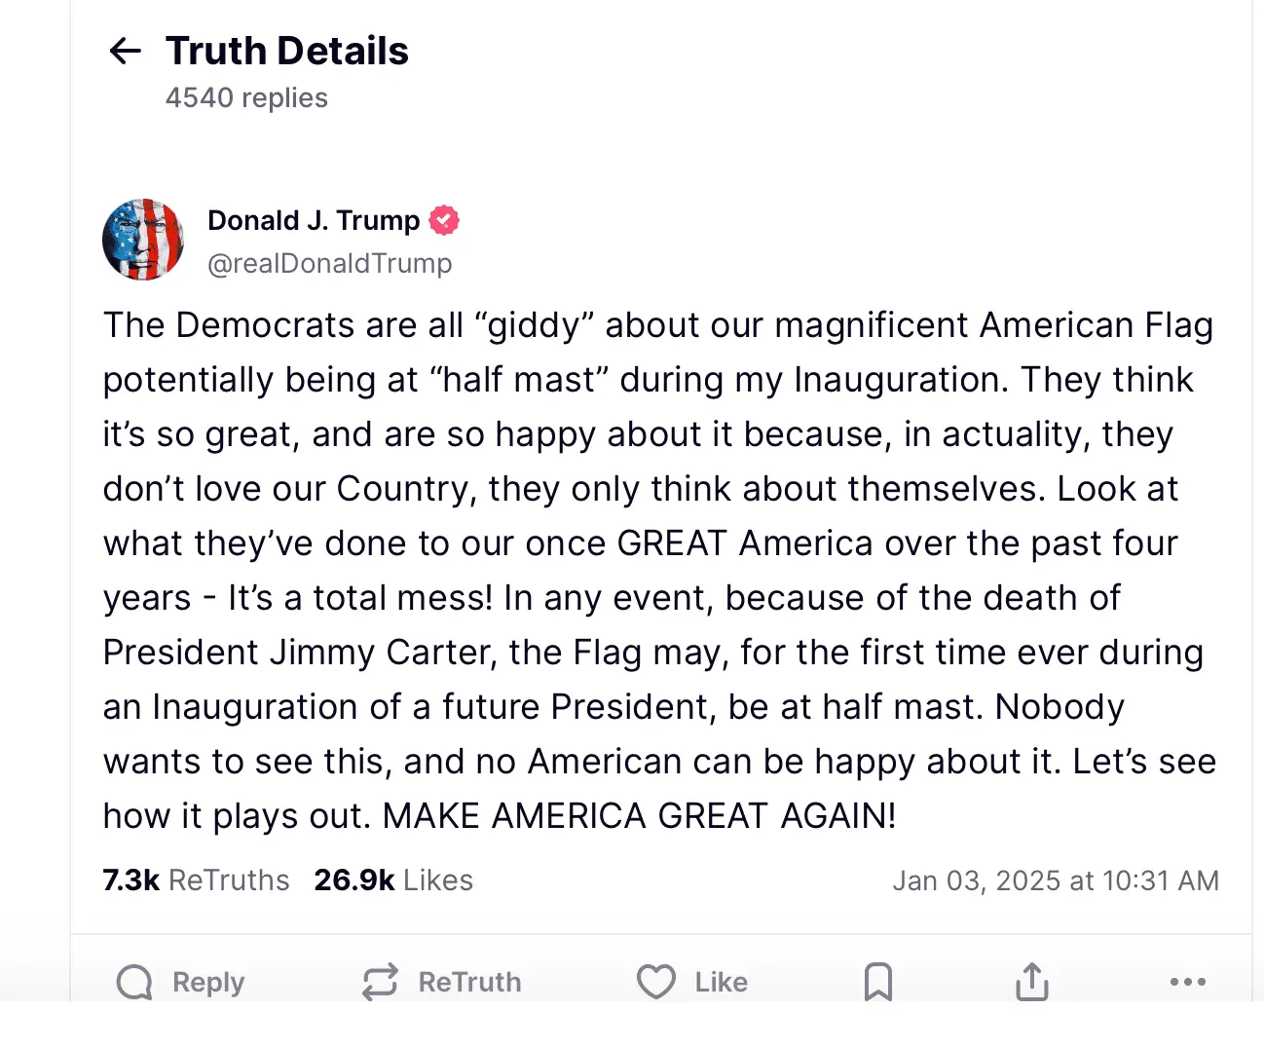Go back using the left arrow

click(126, 51)
